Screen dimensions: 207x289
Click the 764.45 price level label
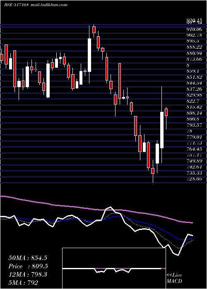tap(194, 149)
